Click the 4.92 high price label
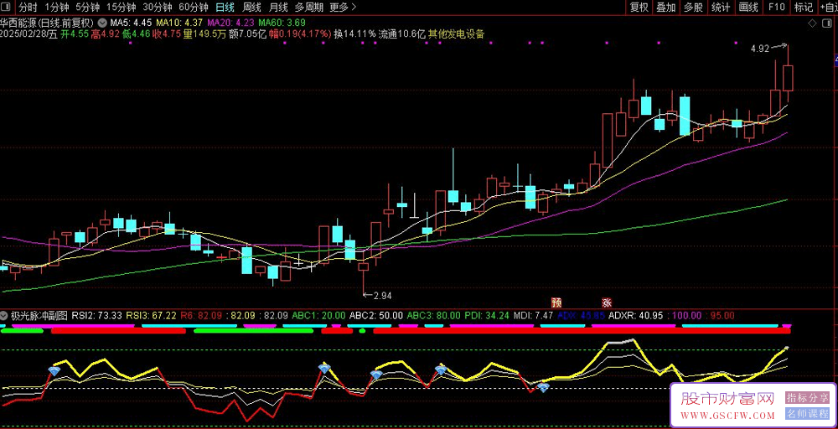Image resolution: width=838 pixels, height=429 pixels. (759, 49)
